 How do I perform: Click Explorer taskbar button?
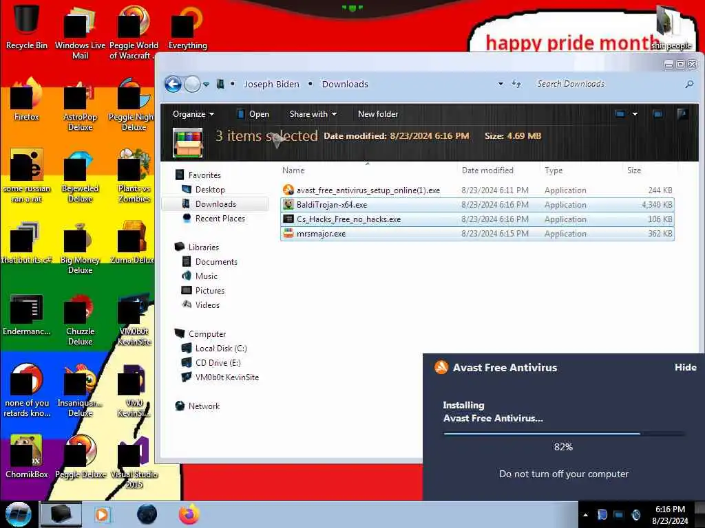[x=61, y=514]
